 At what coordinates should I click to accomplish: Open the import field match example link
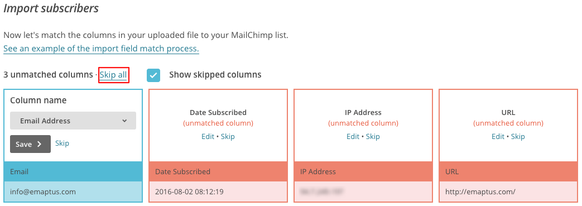[x=102, y=49]
